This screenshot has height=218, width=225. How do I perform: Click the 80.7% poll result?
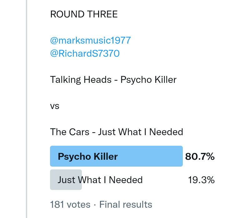pos(200,156)
